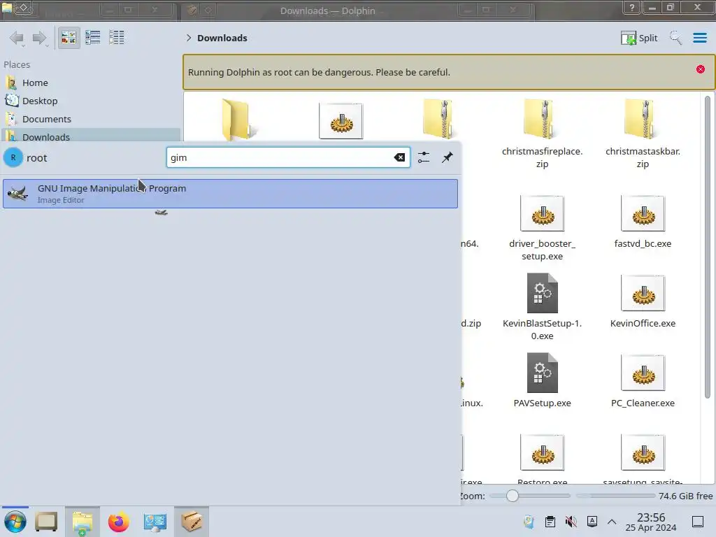The image size is (716, 537).
Task: Click the GIMP Wilber icon in results
Action: click(x=17, y=194)
